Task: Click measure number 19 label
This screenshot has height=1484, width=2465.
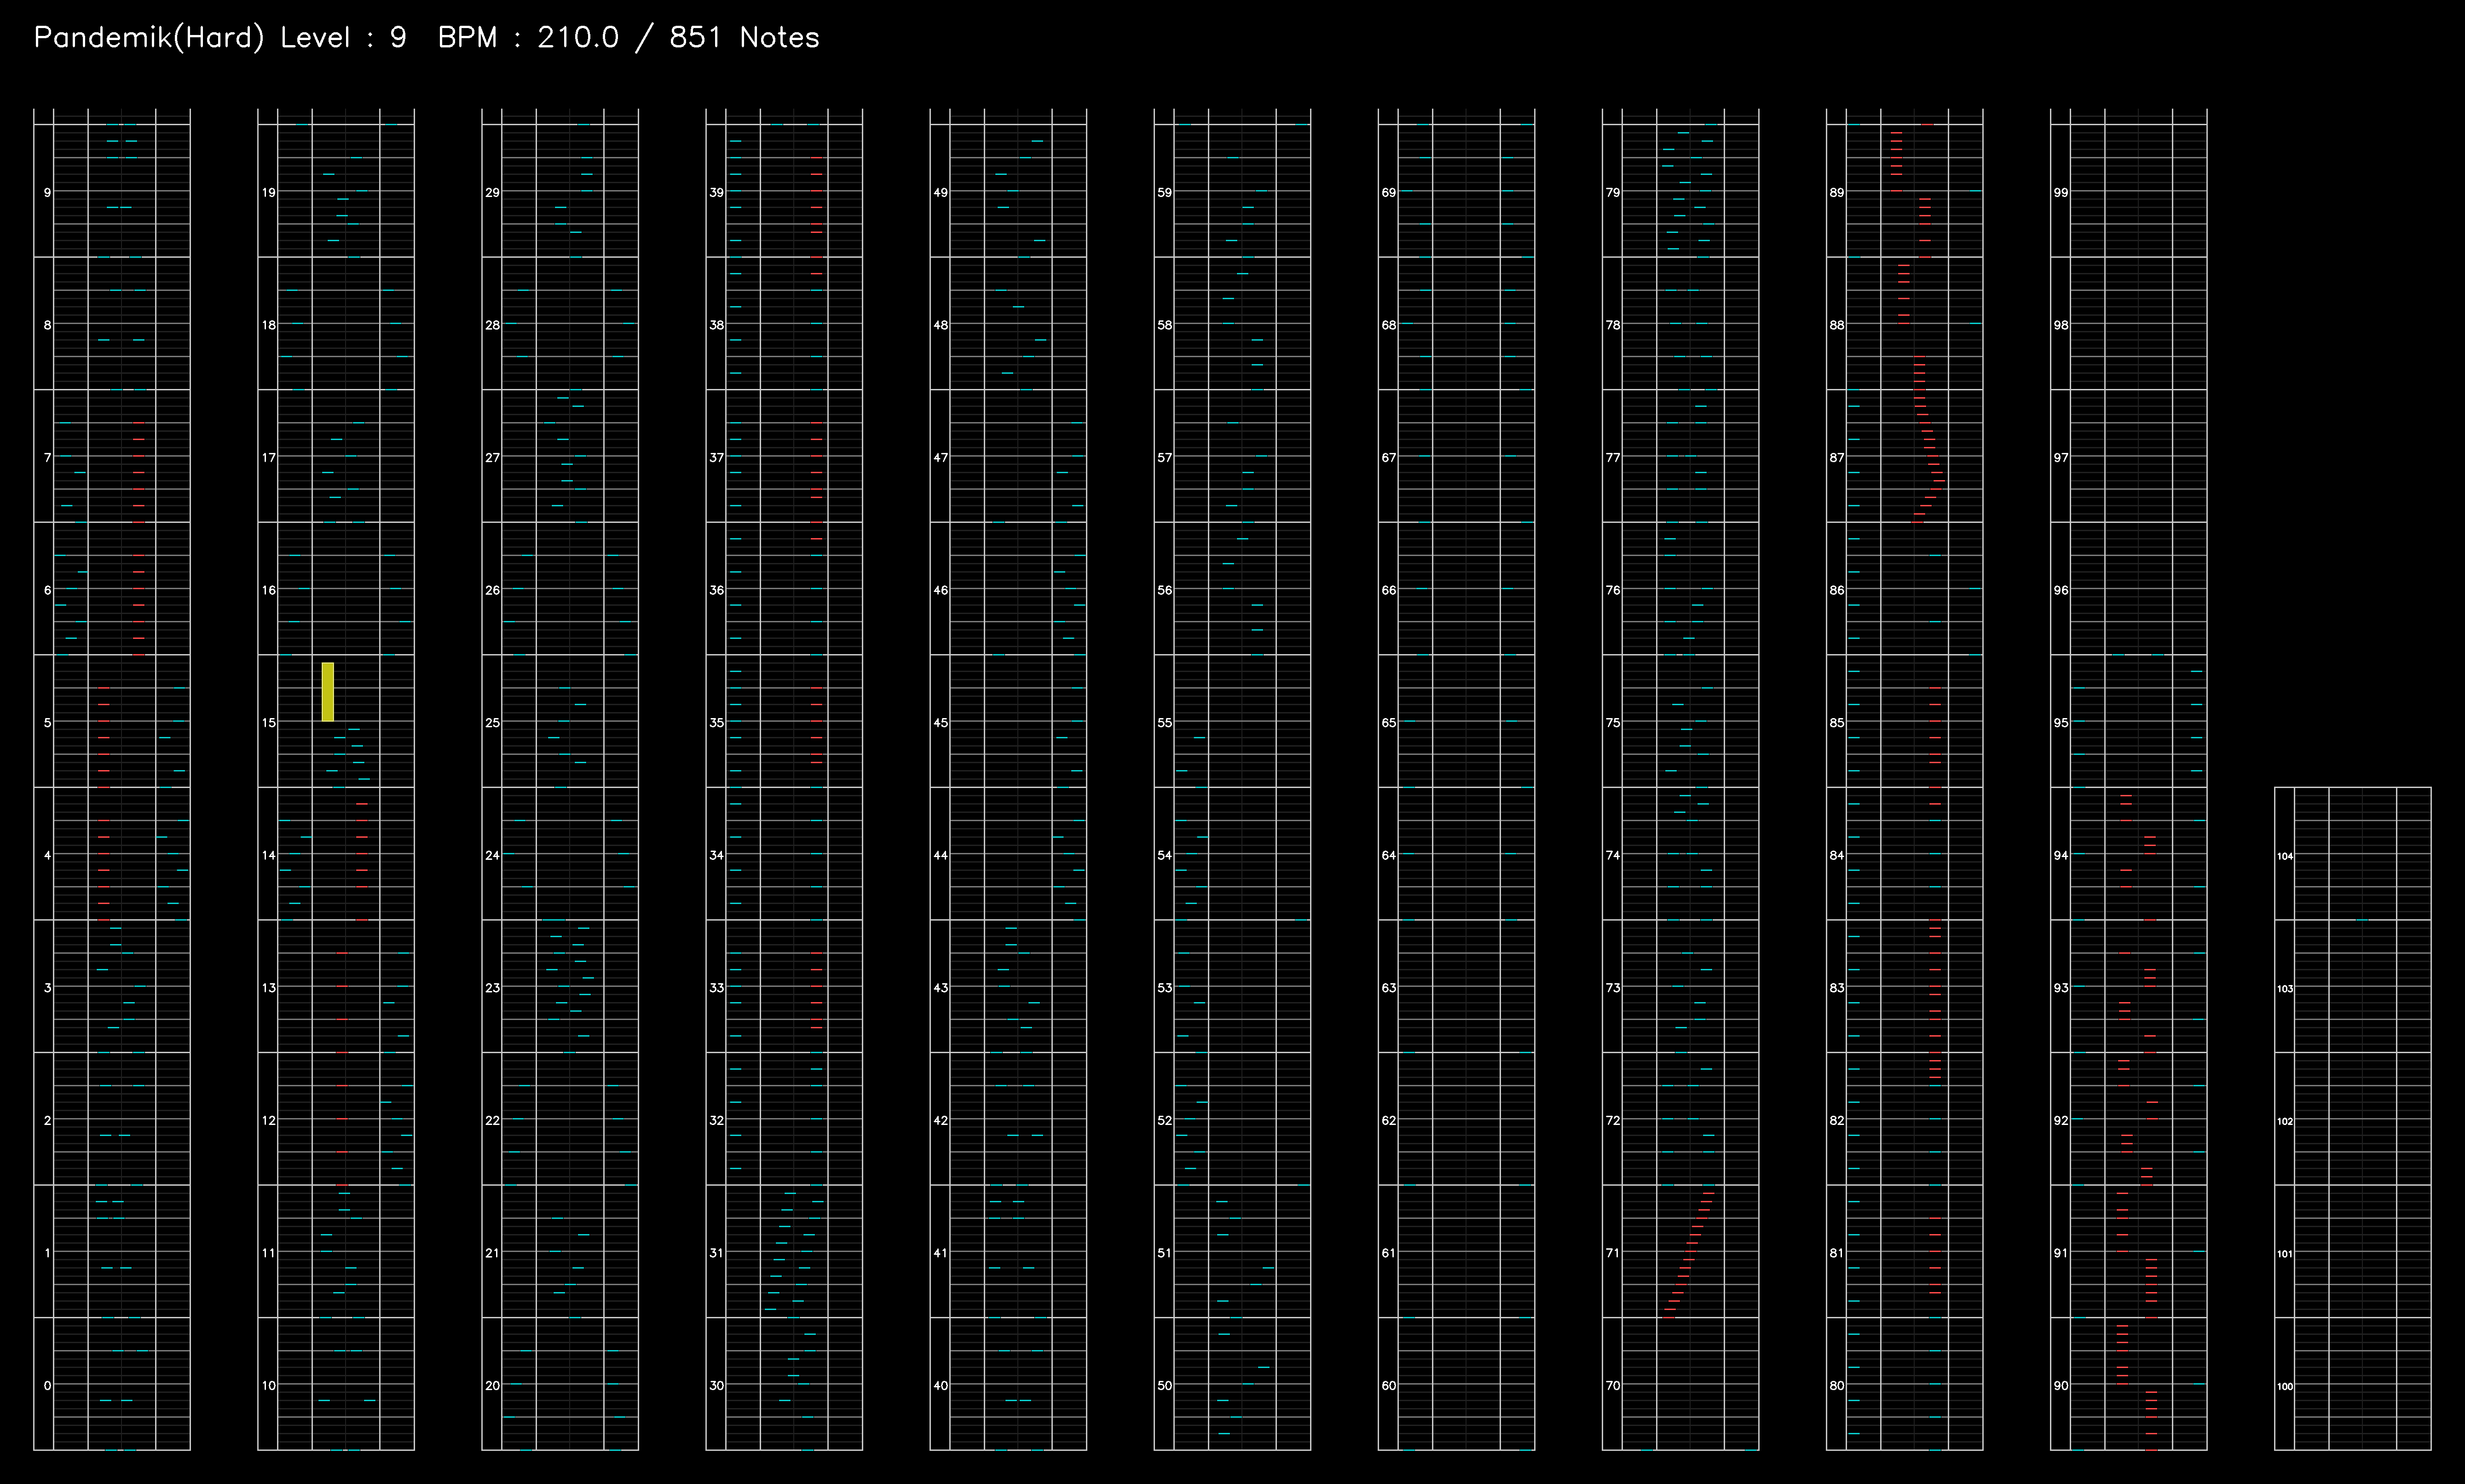Action: tap(269, 193)
